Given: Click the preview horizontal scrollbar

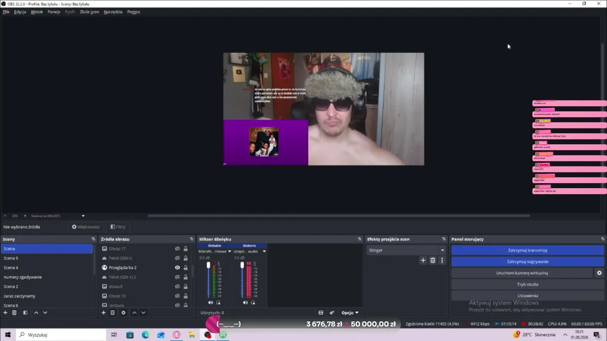Looking at the screenshot, I should (339, 216).
